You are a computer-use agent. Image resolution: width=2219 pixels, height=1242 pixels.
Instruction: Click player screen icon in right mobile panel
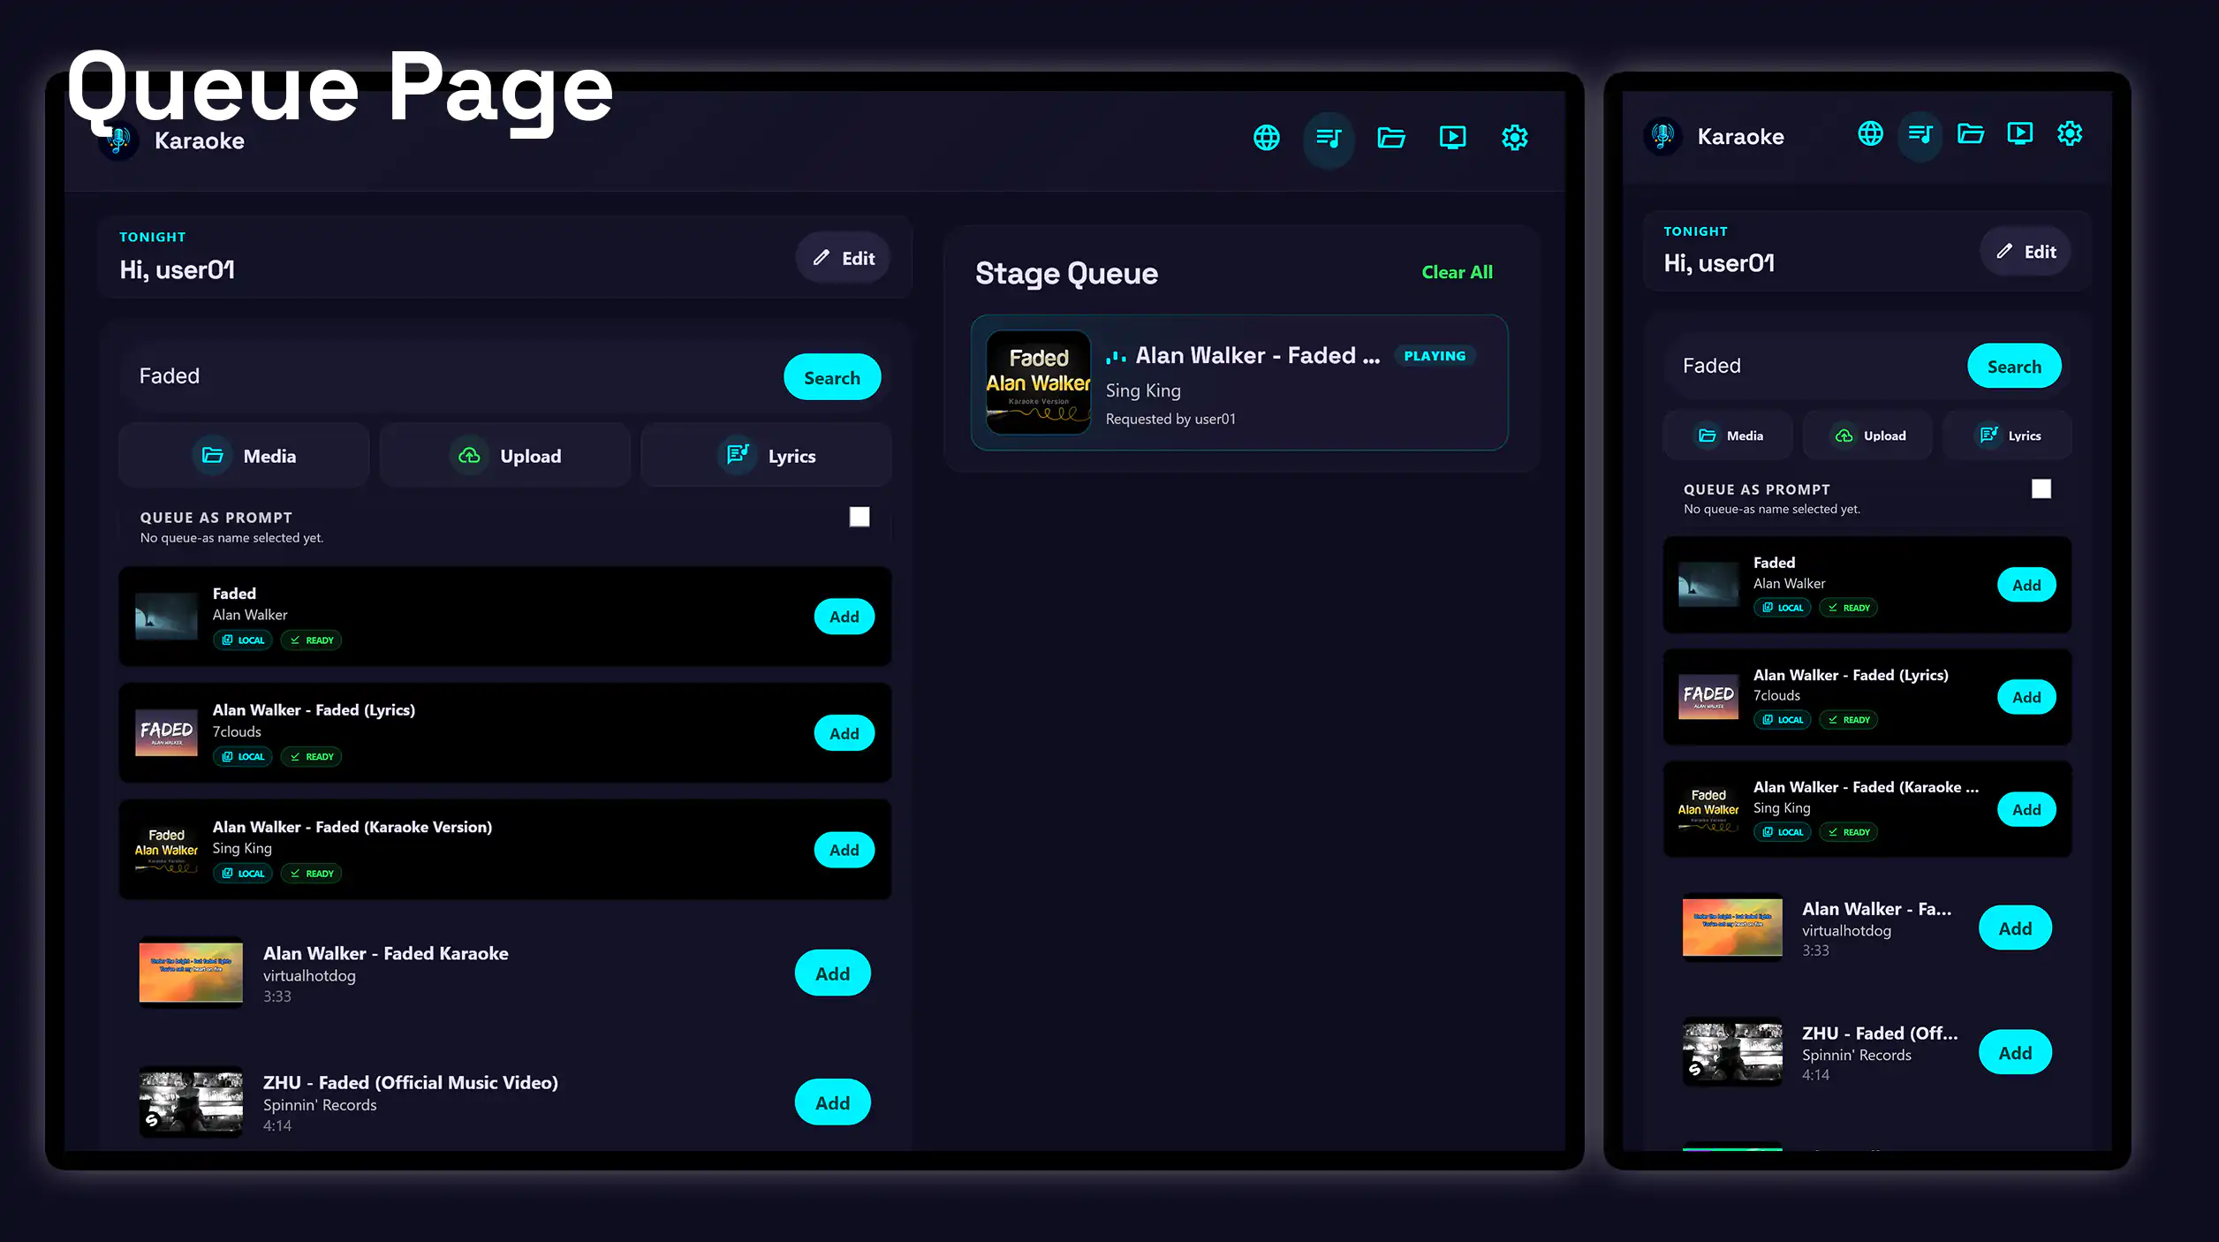point(2020,133)
